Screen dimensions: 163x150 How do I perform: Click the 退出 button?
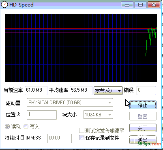tap(143, 140)
